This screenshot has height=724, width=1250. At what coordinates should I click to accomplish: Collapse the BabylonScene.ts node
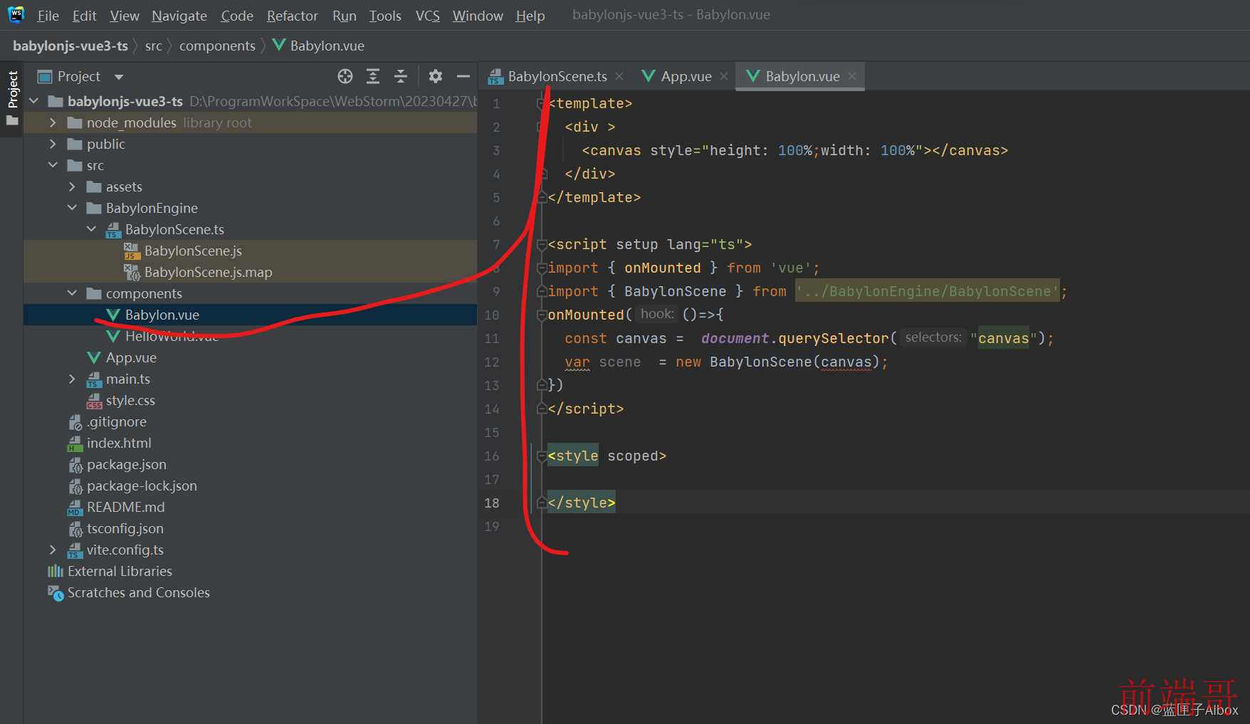click(91, 229)
